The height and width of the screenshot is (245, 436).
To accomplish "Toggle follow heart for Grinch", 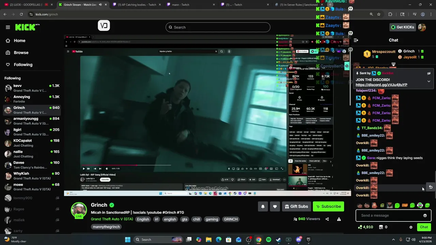I will click(275, 206).
